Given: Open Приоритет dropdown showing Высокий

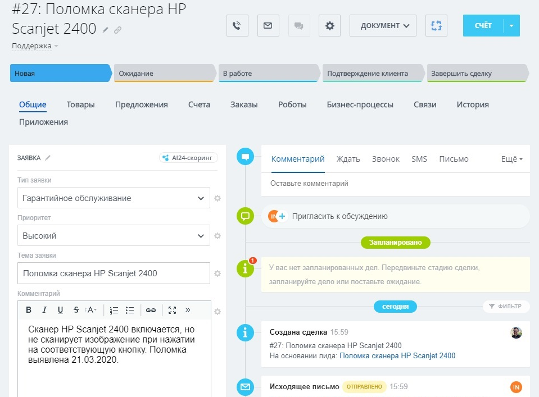Looking at the screenshot, I should click(x=114, y=236).
